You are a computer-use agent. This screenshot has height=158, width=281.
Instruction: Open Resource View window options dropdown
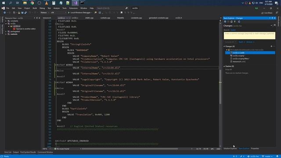(34, 18)
